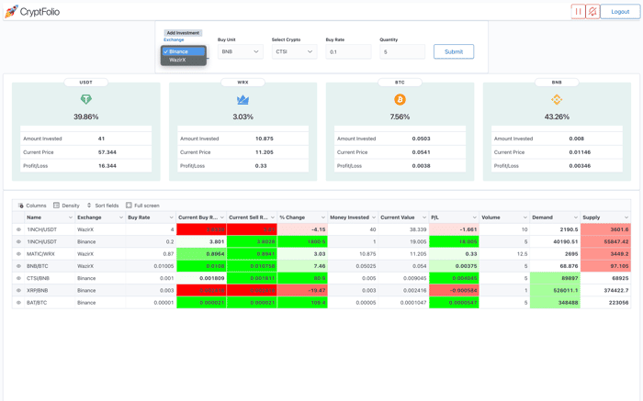The height and width of the screenshot is (401, 643).
Task: Click the pause icon button in header
Action: (x=578, y=11)
